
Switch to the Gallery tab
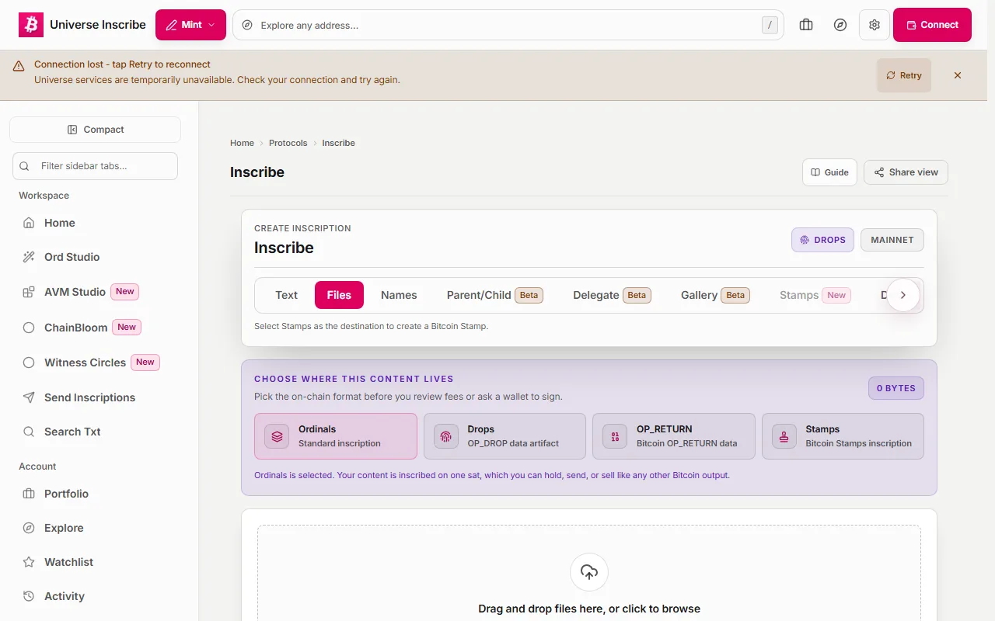coord(715,295)
